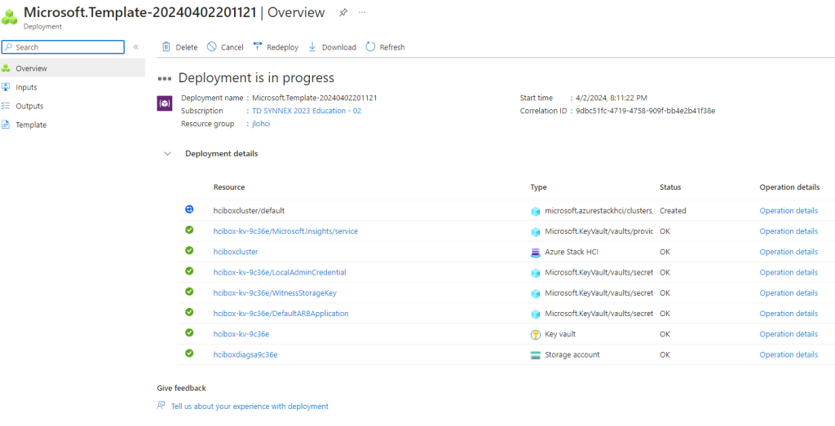Click the purple deployment cube icon
Image resolution: width=835 pixels, height=426 pixels.
tap(165, 103)
